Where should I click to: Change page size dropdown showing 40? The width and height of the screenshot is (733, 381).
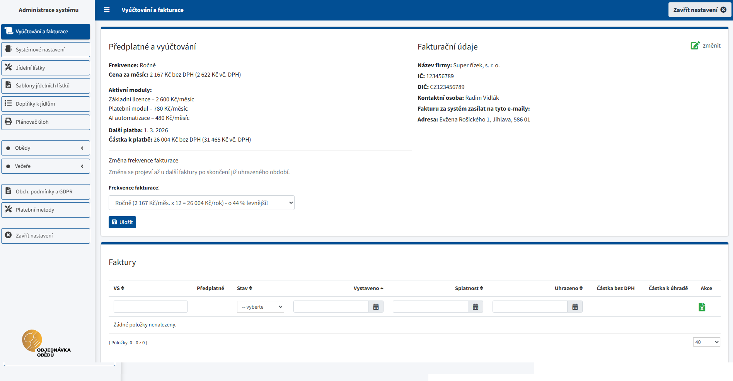706,342
